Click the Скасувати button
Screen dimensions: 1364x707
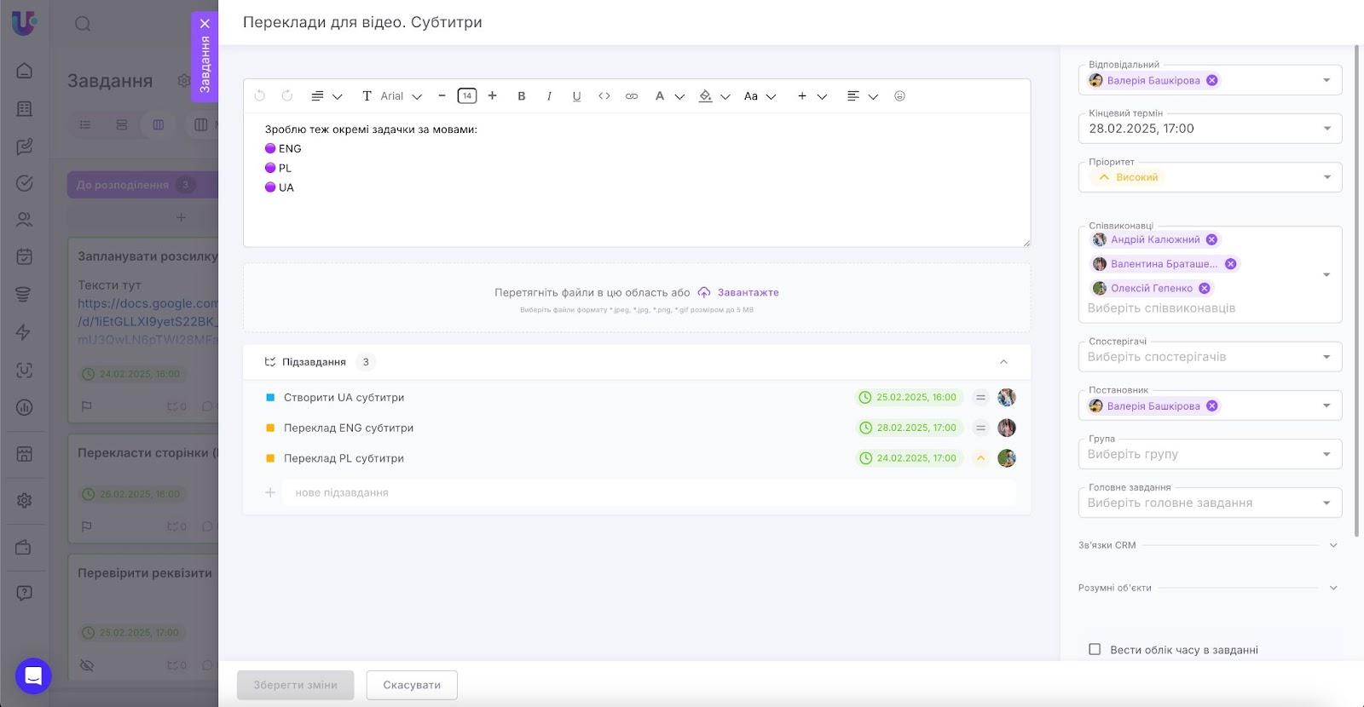click(412, 685)
